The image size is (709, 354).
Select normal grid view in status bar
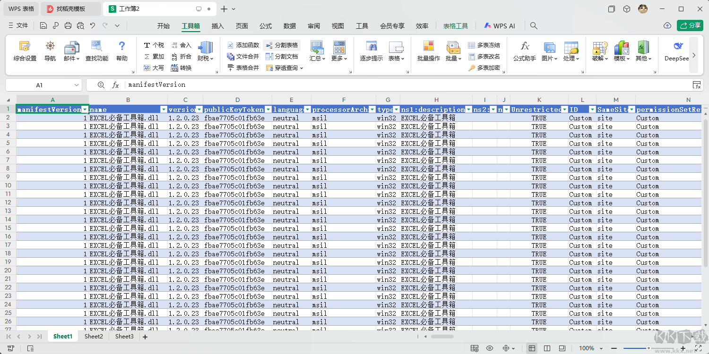point(532,348)
